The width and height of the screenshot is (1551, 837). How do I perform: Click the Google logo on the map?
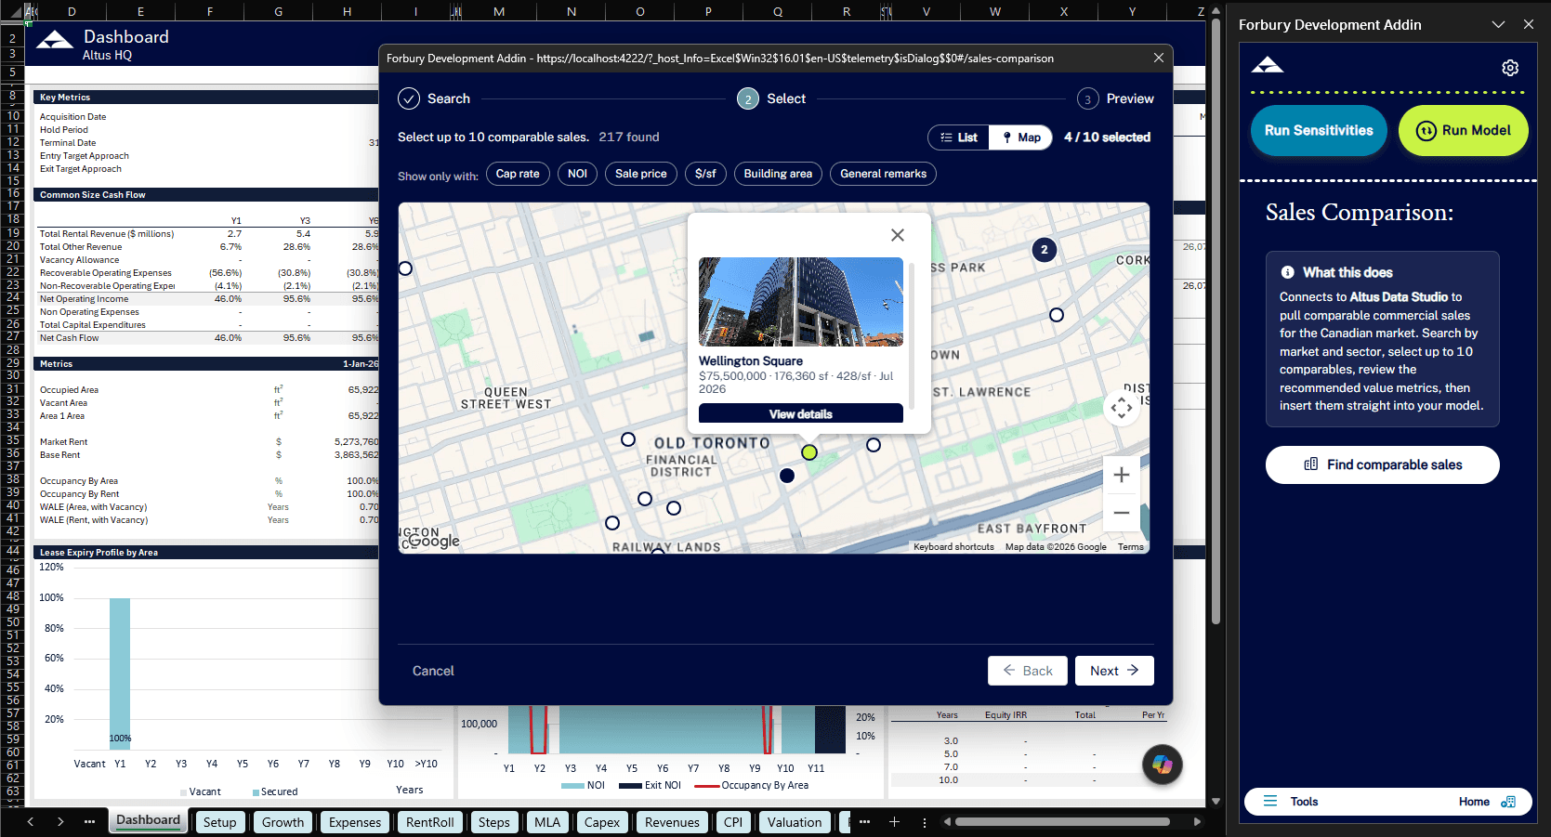[433, 541]
